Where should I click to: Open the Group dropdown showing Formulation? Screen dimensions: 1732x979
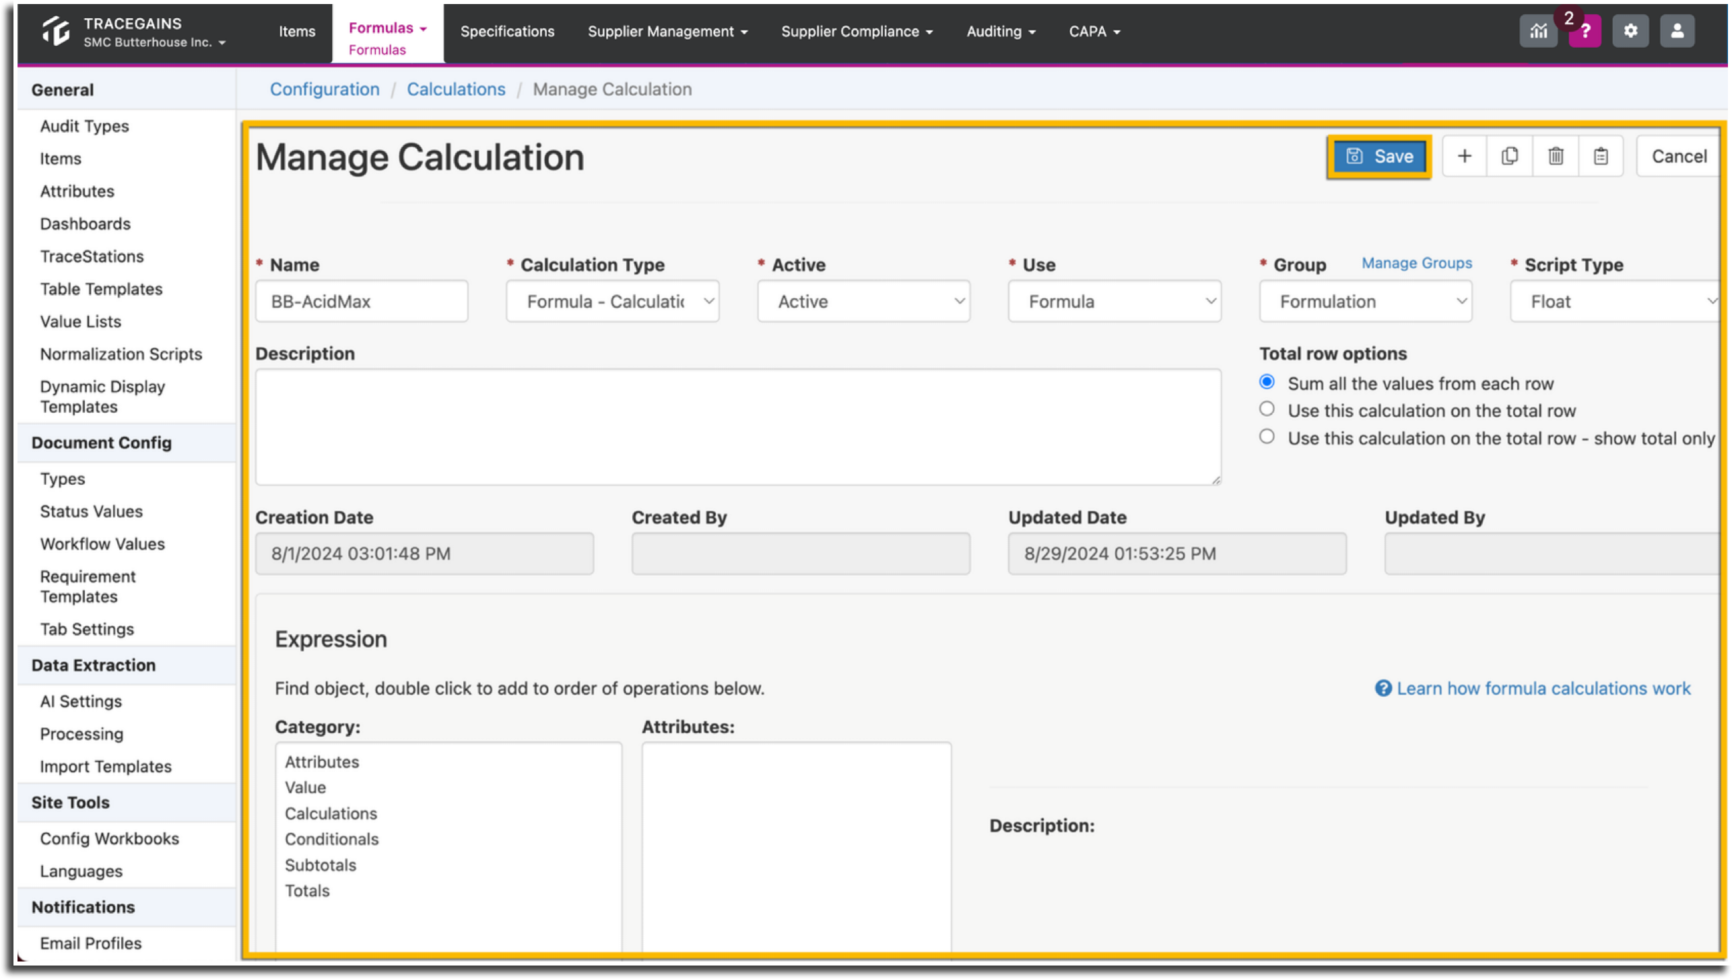coord(1365,302)
